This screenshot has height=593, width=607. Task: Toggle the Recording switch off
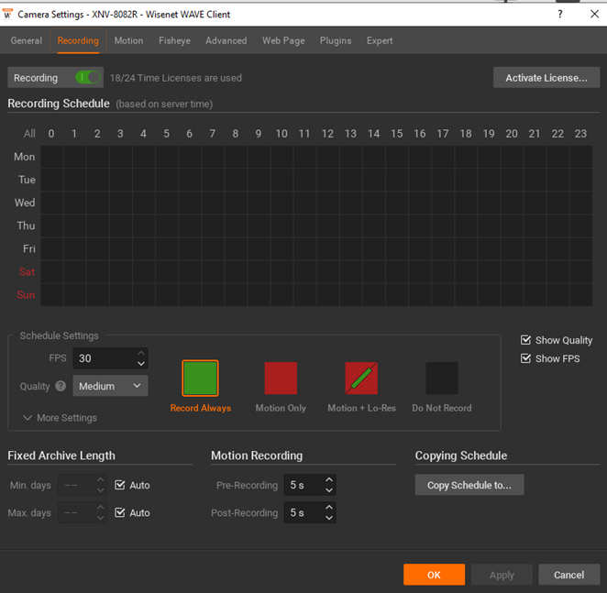[88, 77]
